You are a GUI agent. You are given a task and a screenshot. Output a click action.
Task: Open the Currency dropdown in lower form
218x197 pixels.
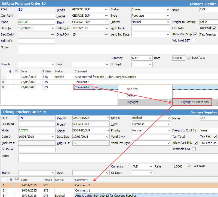coord(150,166)
